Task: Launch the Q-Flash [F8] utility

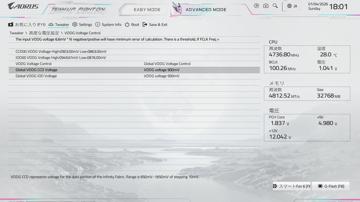Action: (x=331, y=186)
